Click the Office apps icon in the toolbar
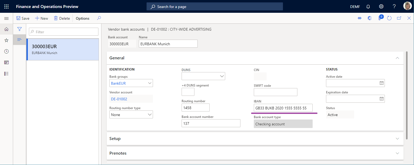The image size is (414, 165). (369, 18)
